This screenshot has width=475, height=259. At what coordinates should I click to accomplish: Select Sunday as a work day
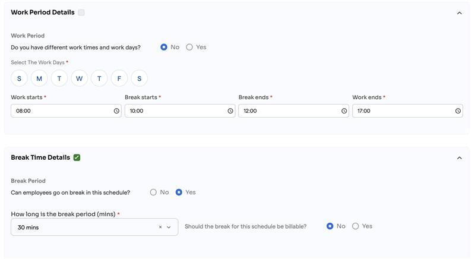pos(19,78)
